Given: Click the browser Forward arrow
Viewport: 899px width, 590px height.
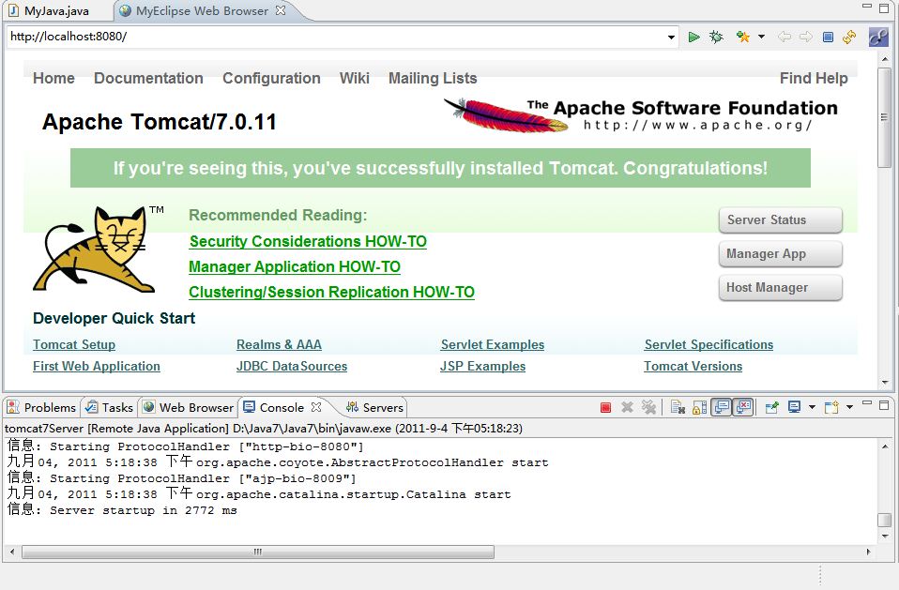Looking at the screenshot, I should pyautogui.click(x=805, y=38).
